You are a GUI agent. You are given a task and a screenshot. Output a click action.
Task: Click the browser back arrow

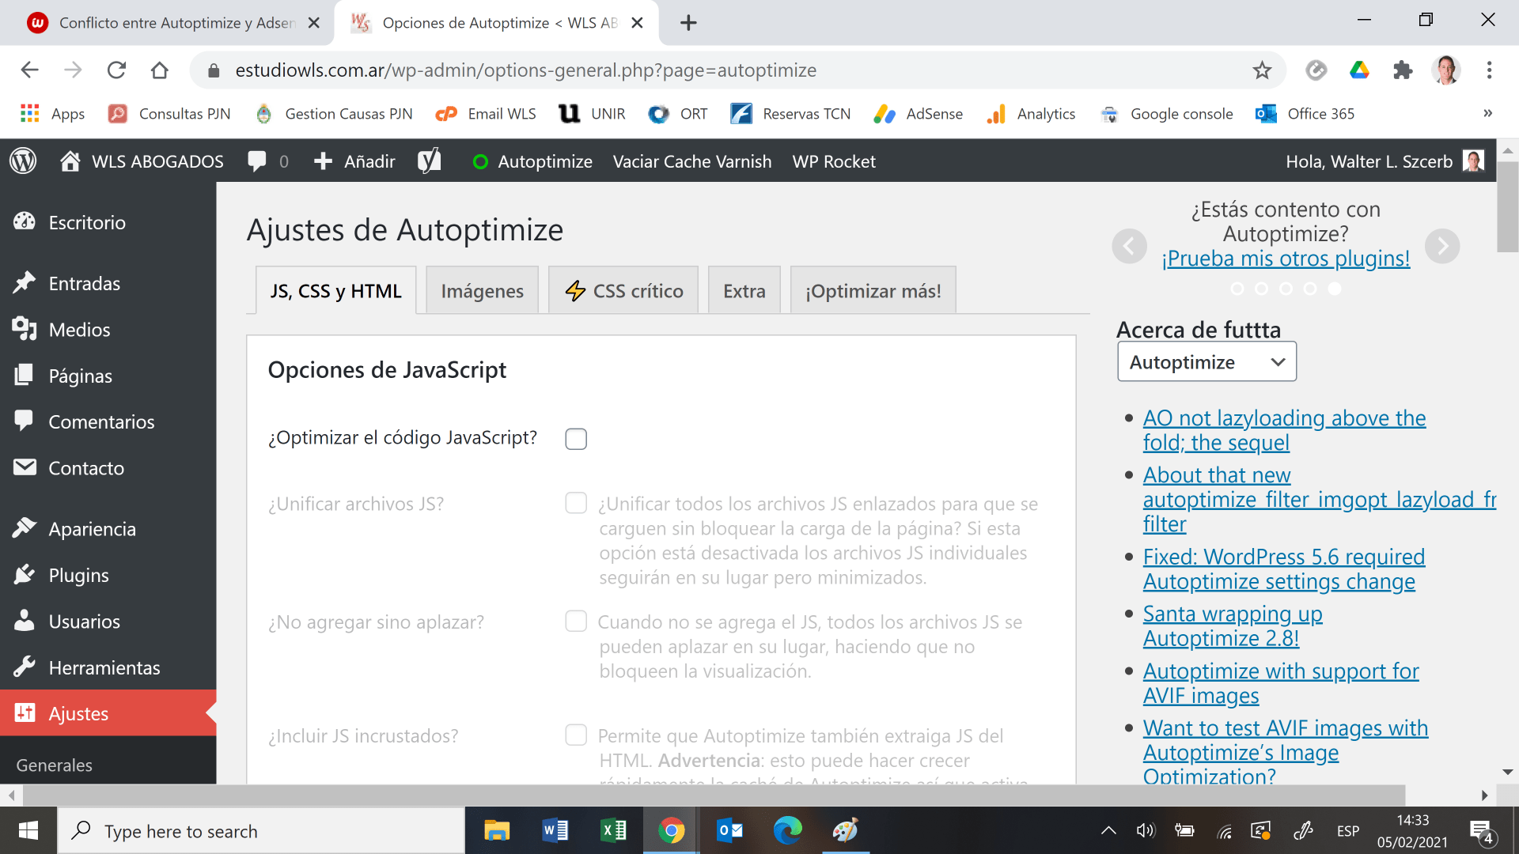point(29,70)
